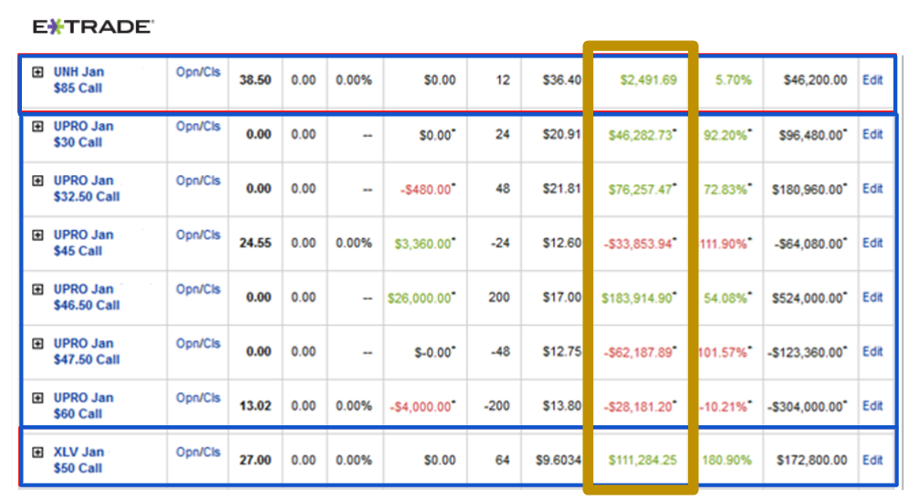Viewport: 909px width, 501px height.
Task: Select the $9.6034 price paid cell
Action: 559,461
